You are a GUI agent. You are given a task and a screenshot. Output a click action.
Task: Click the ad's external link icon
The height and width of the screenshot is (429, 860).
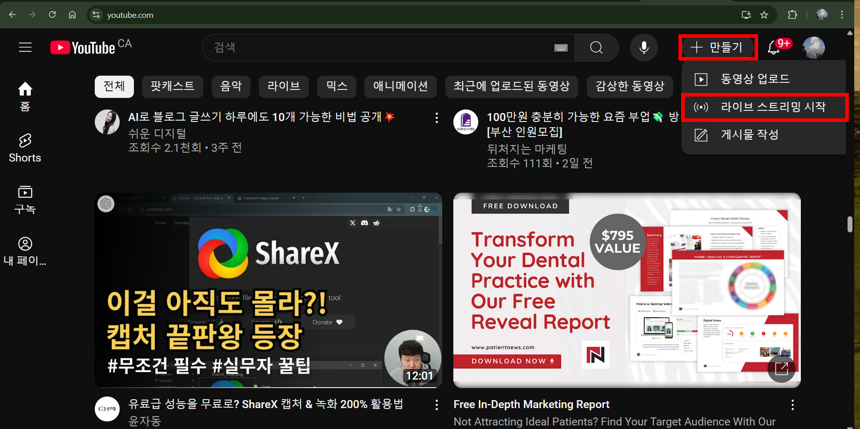coord(781,368)
